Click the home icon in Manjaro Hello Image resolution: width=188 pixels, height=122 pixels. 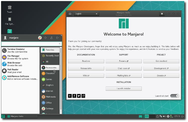pos(70,14)
